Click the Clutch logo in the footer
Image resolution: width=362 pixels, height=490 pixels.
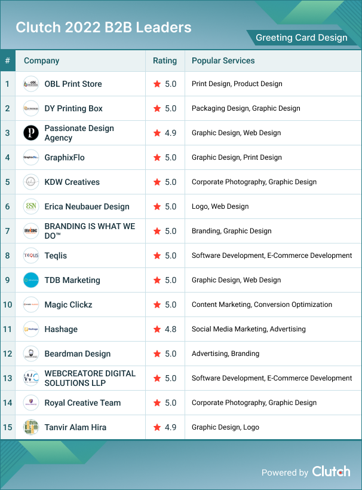pyautogui.click(x=331, y=471)
